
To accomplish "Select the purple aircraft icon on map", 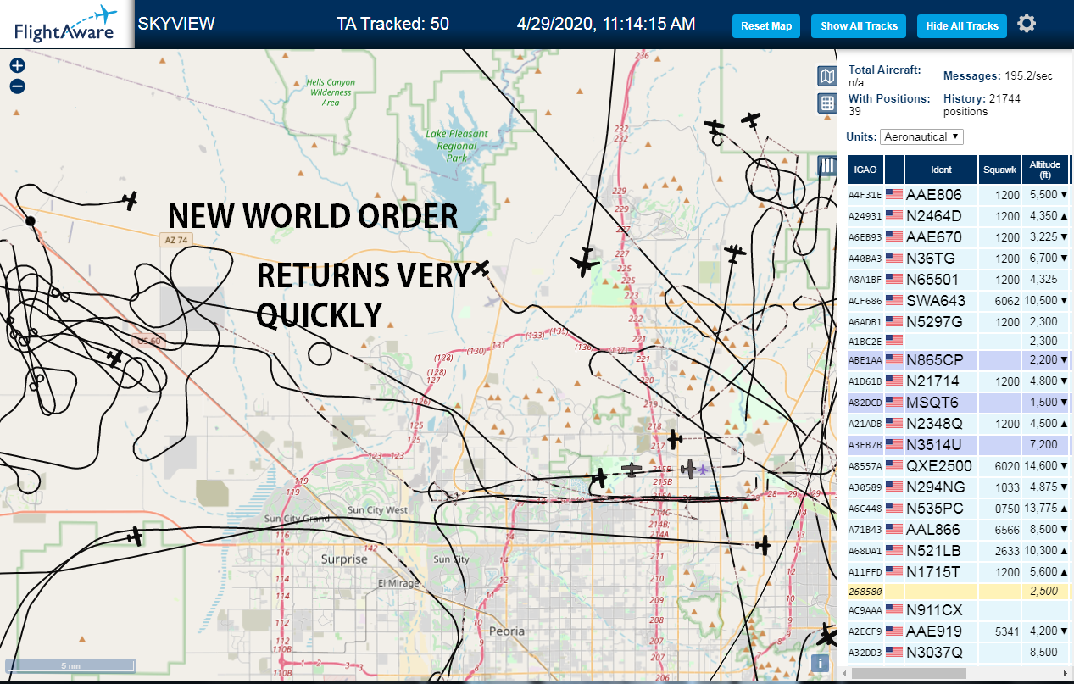I will click(x=703, y=469).
